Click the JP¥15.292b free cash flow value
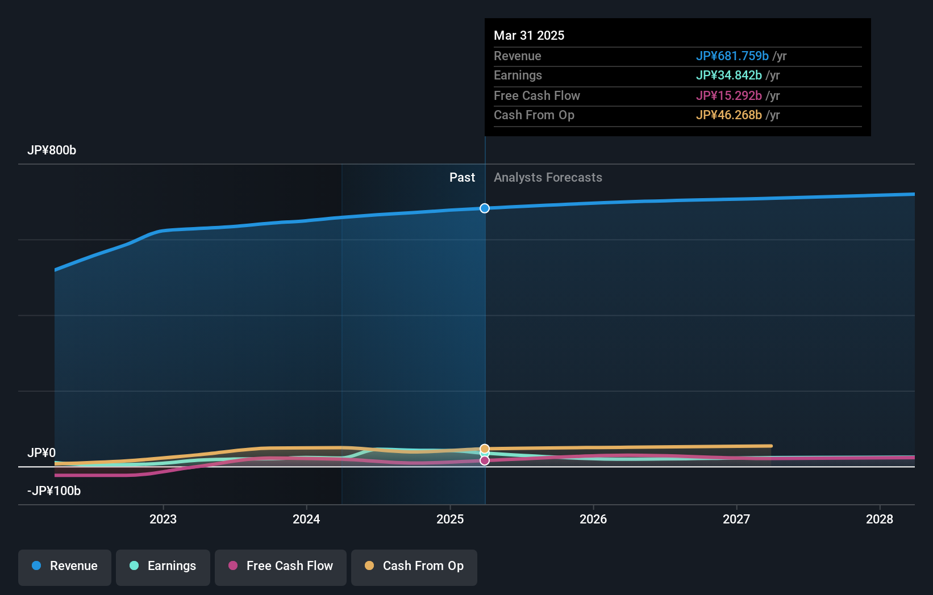The height and width of the screenshot is (595, 933). click(729, 96)
